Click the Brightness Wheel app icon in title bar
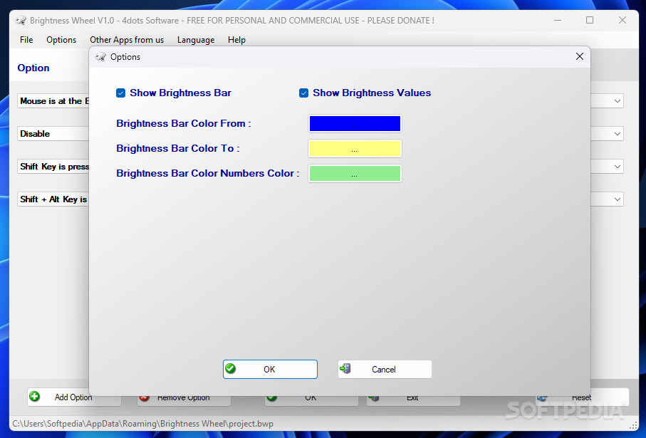 point(21,21)
